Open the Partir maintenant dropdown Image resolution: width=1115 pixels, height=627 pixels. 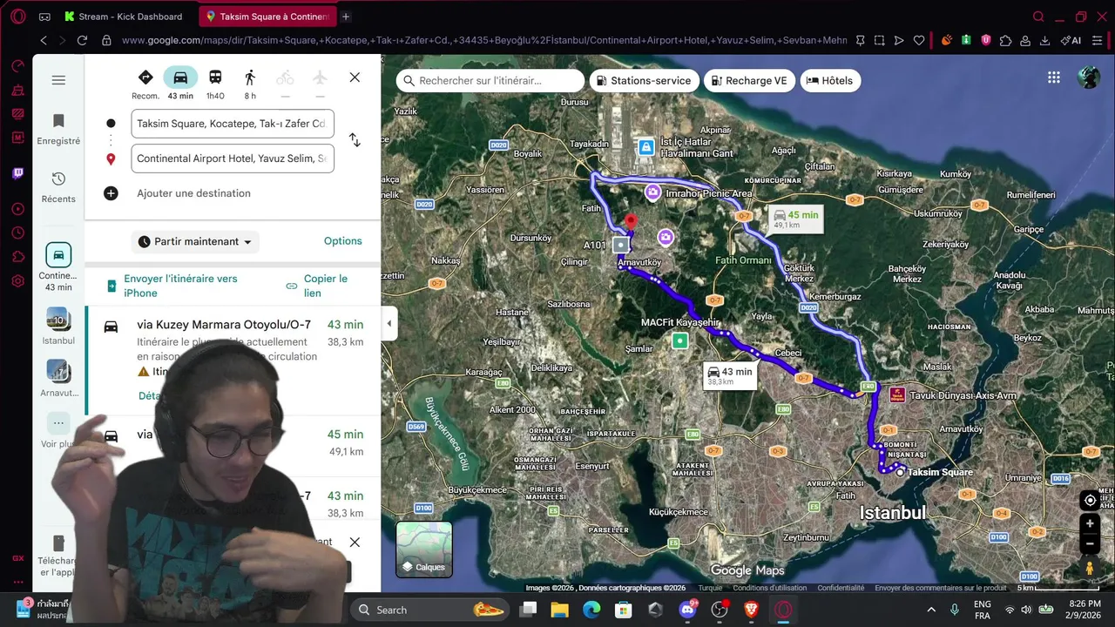195,241
